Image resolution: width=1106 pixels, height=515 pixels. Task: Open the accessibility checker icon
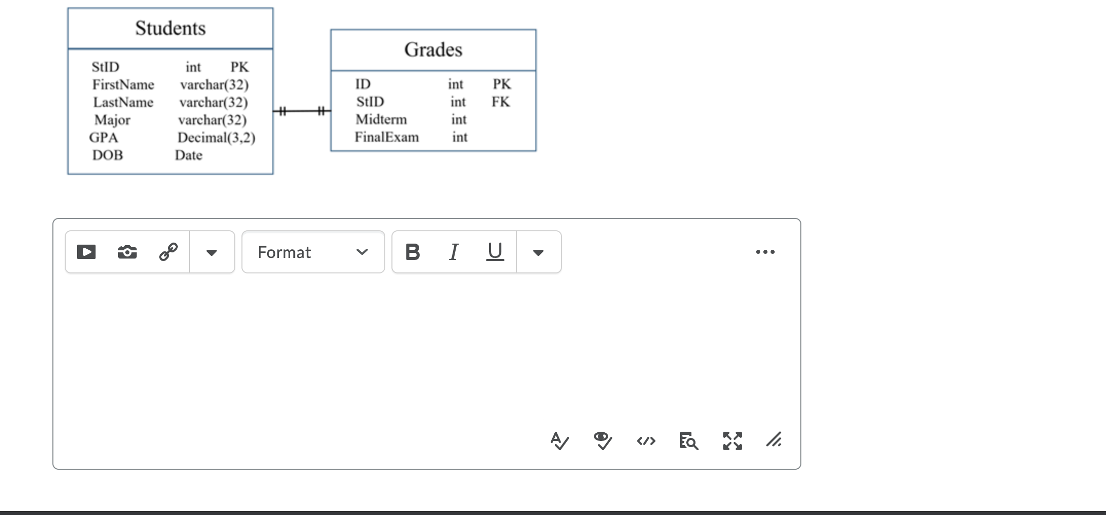pyautogui.click(x=603, y=441)
